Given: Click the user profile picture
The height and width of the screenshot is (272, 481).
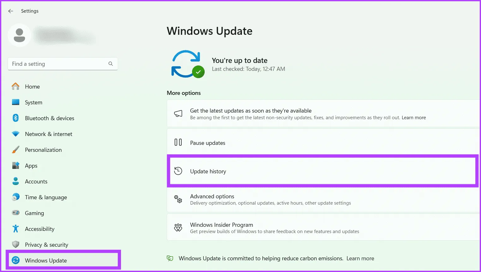Looking at the screenshot, I should tap(19, 35).
